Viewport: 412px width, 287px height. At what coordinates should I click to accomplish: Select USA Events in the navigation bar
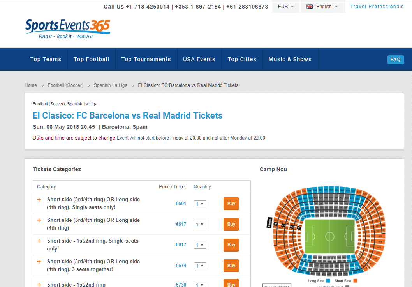(x=199, y=59)
